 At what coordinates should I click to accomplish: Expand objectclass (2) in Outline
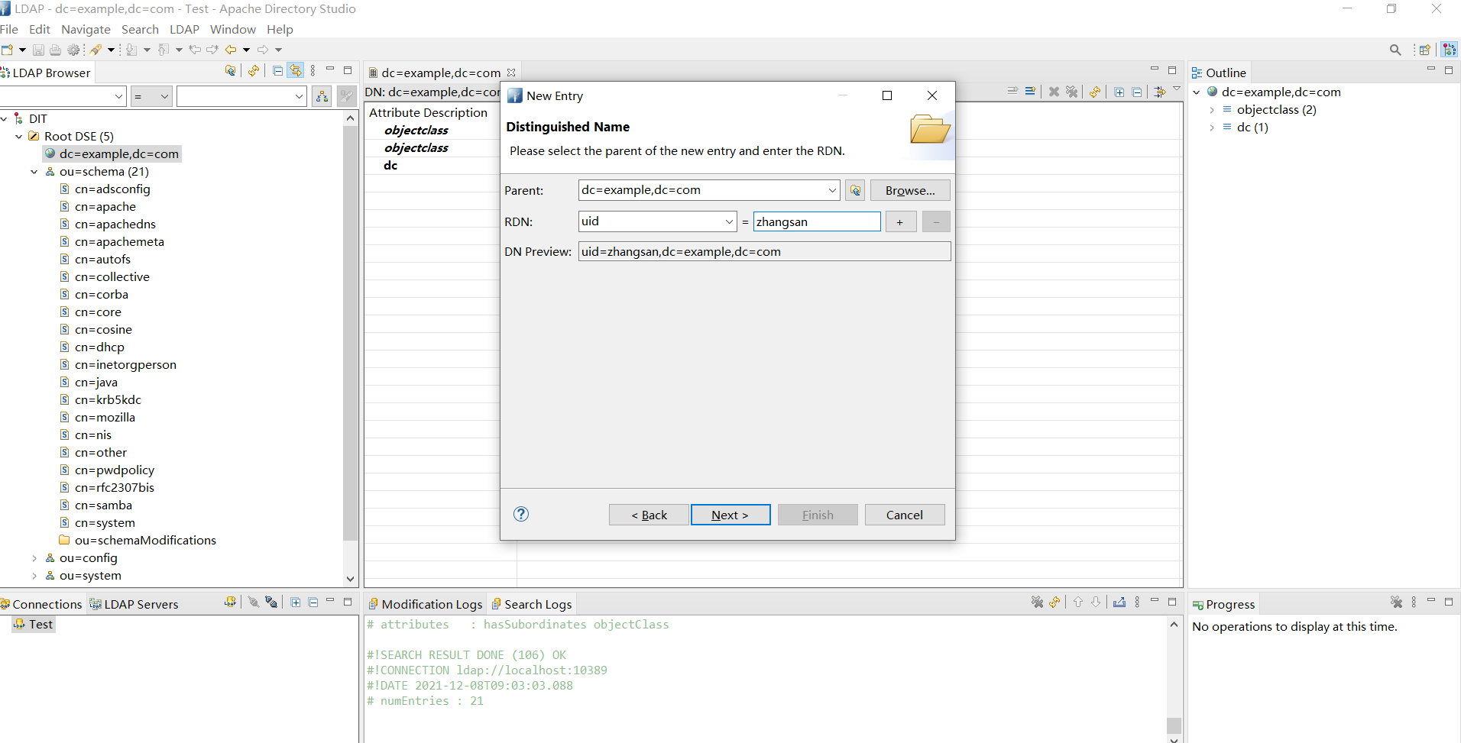tap(1212, 110)
